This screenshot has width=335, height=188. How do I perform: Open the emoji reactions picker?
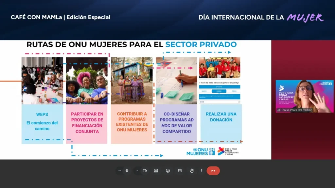(168, 171)
